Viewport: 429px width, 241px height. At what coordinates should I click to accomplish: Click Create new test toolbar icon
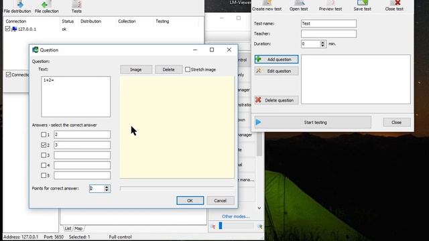(267, 5)
